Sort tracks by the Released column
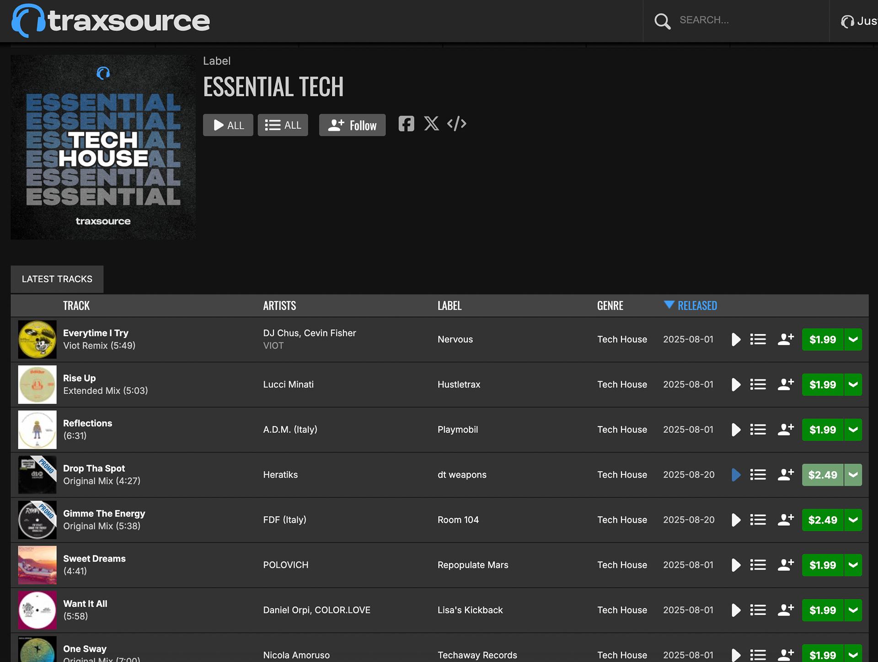This screenshot has width=878, height=662. pos(696,306)
